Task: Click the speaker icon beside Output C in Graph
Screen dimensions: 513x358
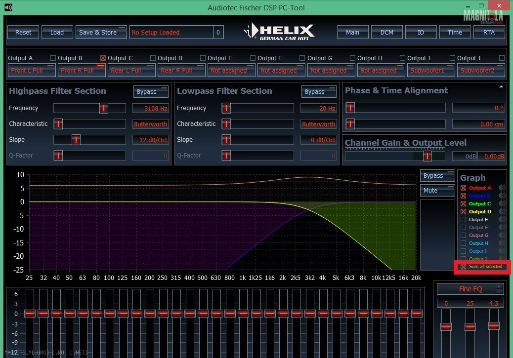Action: [x=502, y=204]
